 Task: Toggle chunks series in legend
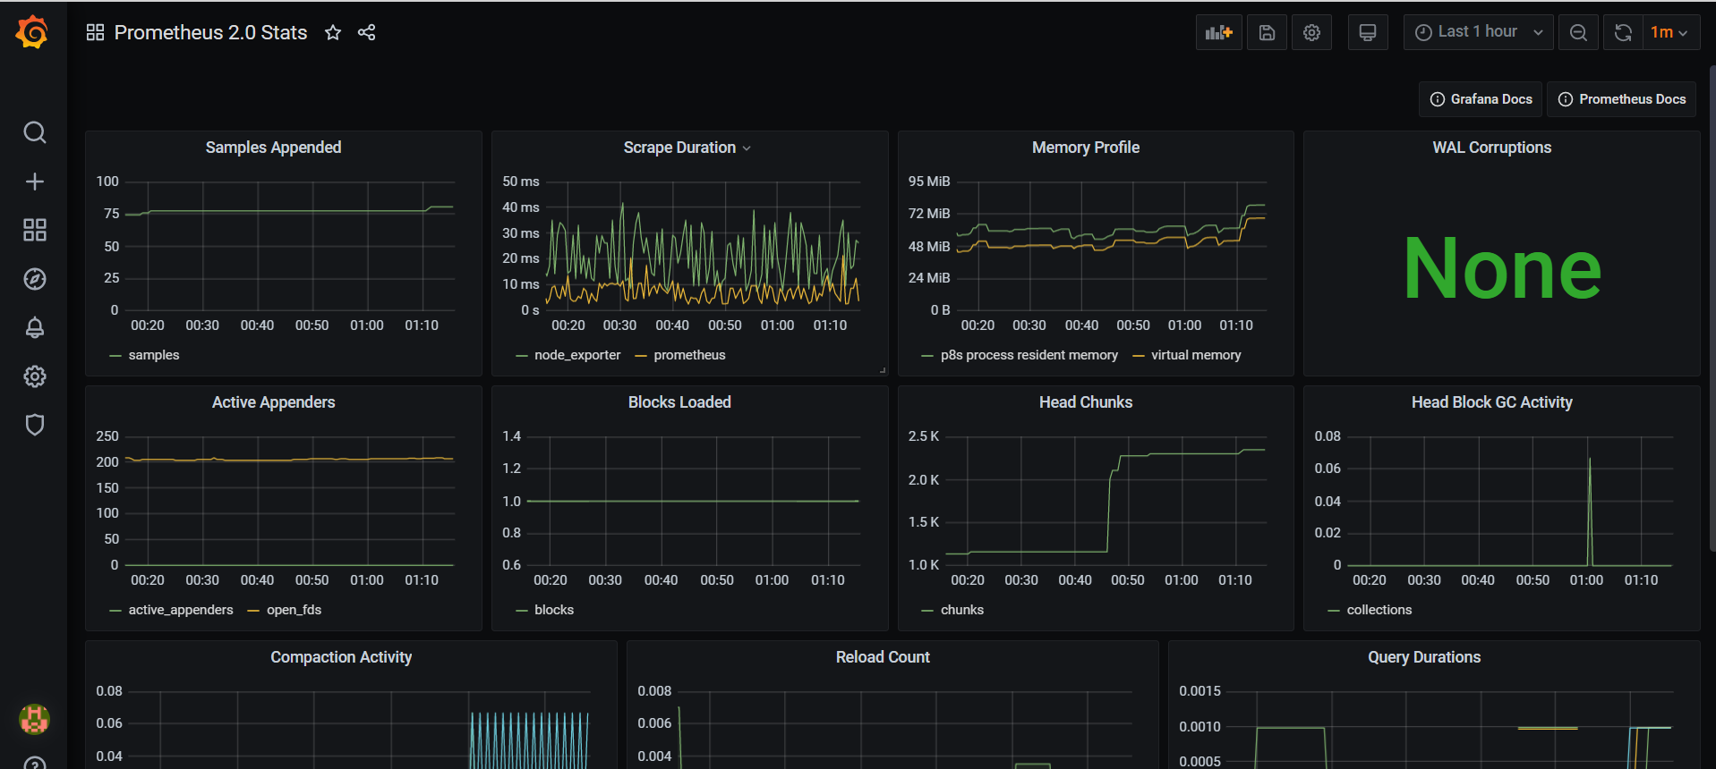click(961, 610)
